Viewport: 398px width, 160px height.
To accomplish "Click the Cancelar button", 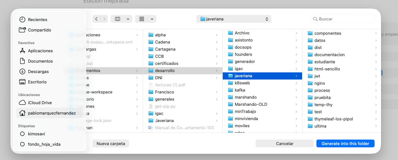I will pos(285,143).
